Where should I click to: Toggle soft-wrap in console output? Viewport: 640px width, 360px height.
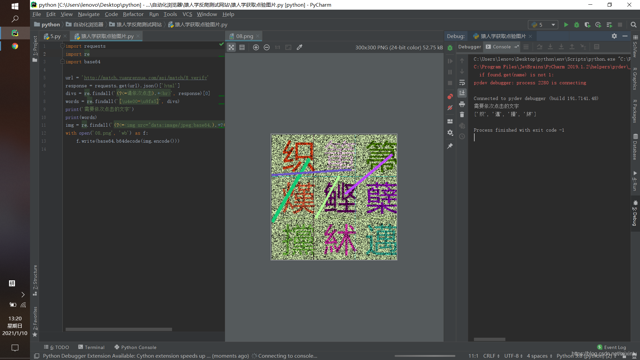pos(462,82)
